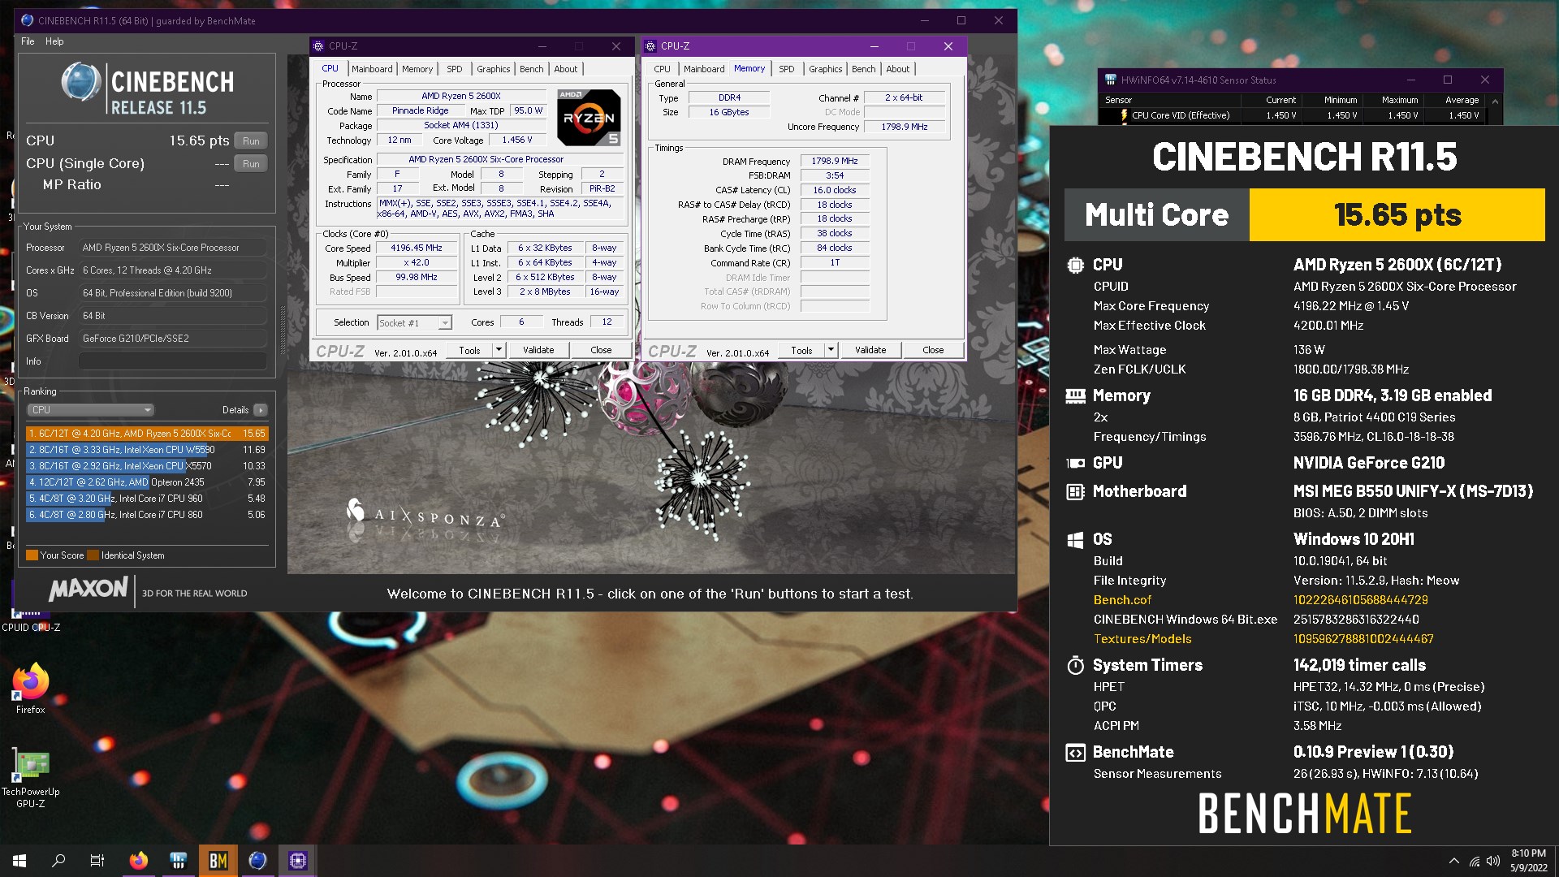Open SPD tab in right CPU-Z
This screenshot has width=1559, height=877.
pos(787,69)
